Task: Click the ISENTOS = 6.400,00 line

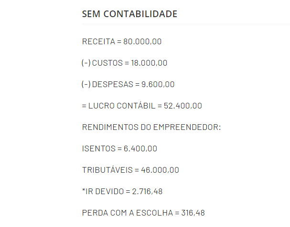Action: coord(119,148)
